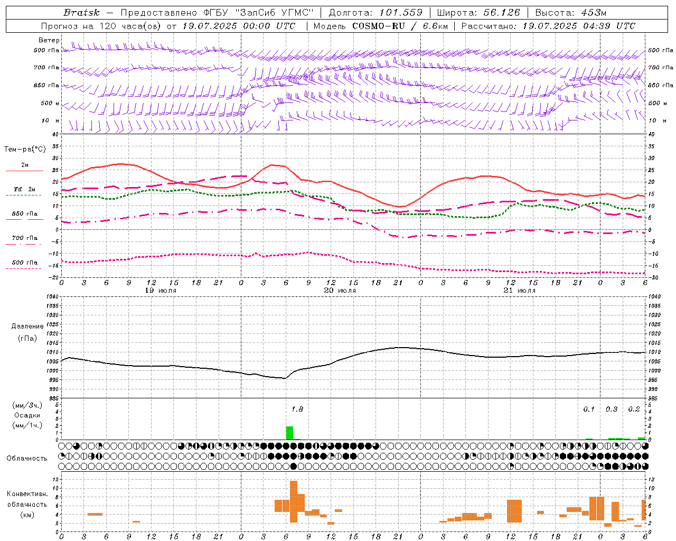Image resolution: width=676 pixels, height=541 pixels.
Task: Click the 0.2 precipitation value
Action: (634, 409)
